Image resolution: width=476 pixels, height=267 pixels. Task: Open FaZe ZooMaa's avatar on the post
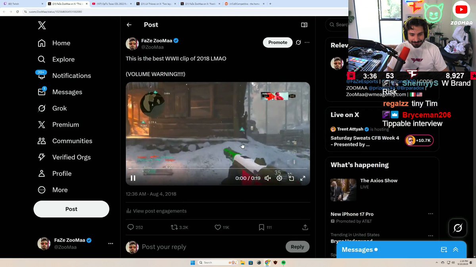pos(132,44)
